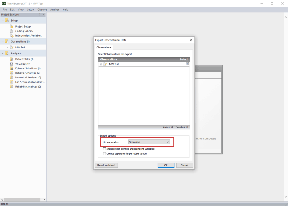The image size is (288, 206).
Task: Click Deselect All link
Action: tap(182, 128)
